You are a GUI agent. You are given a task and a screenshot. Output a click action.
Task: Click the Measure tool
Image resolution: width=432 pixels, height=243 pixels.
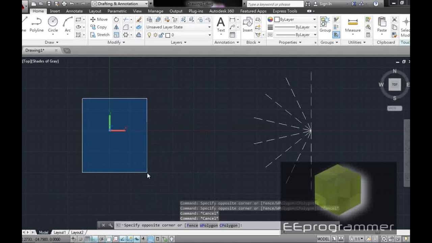point(353,25)
